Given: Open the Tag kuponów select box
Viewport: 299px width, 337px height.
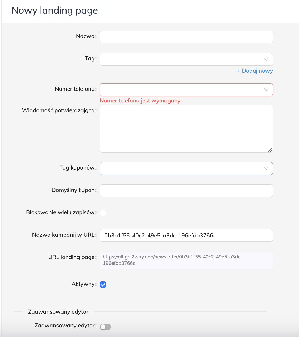Looking at the screenshot, I should coord(181,168).
